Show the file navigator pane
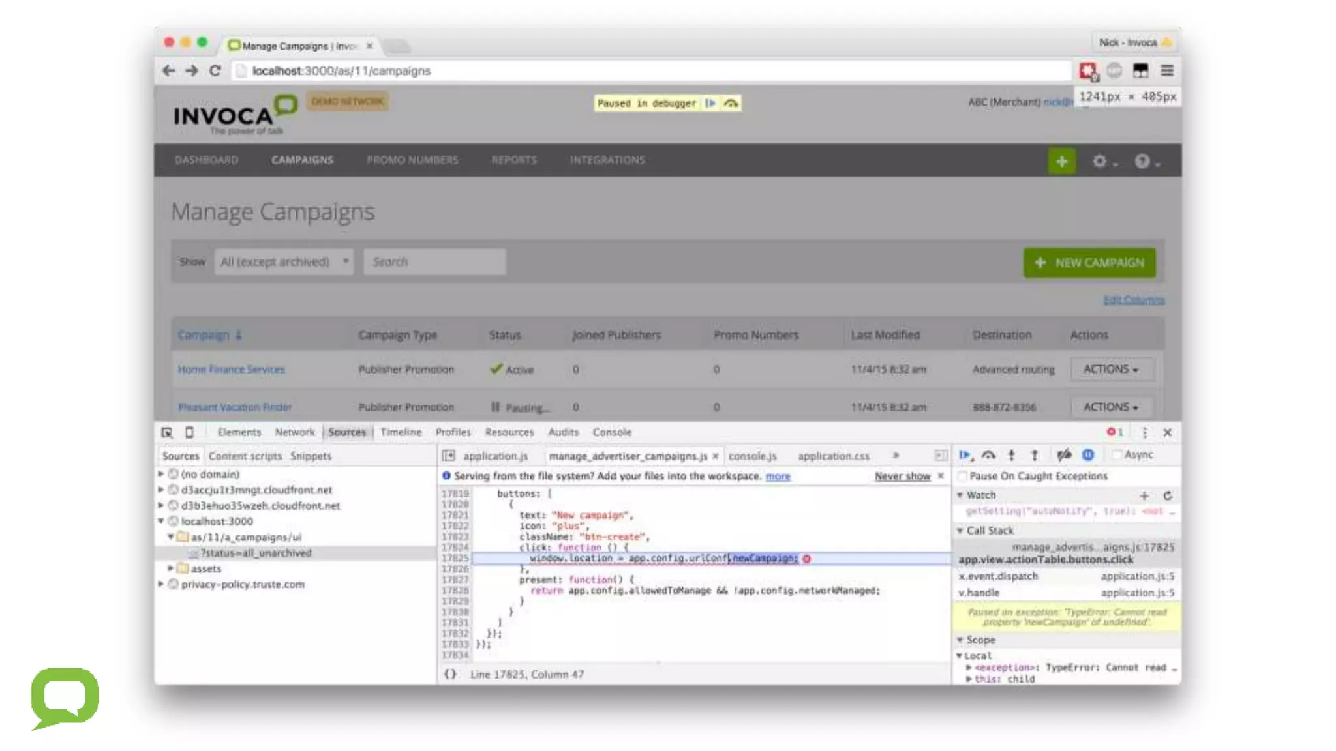The width and height of the screenshot is (1336, 751). pos(448,456)
